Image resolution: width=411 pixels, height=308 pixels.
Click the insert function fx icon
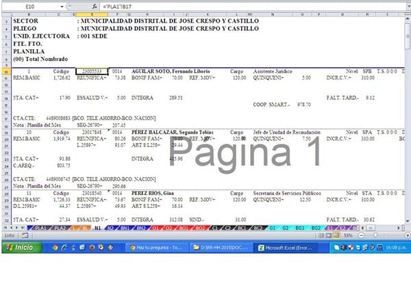pos(95,7)
